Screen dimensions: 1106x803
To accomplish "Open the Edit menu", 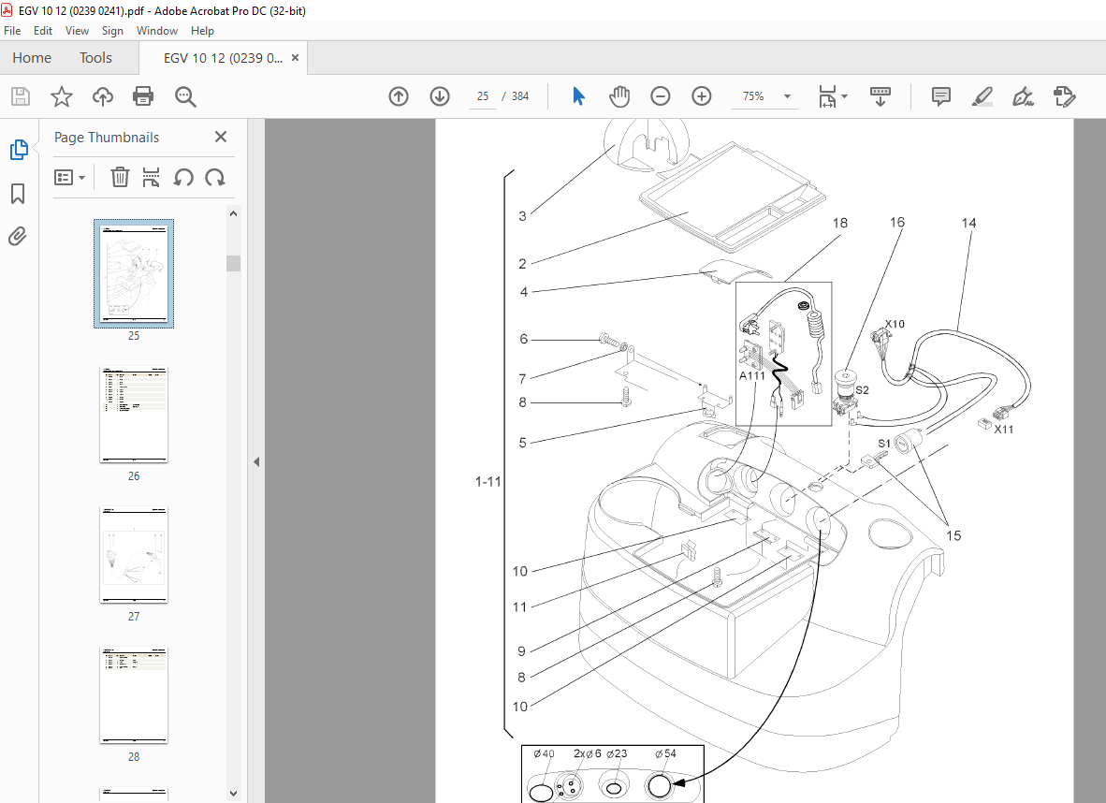I will tap(43, 30).
